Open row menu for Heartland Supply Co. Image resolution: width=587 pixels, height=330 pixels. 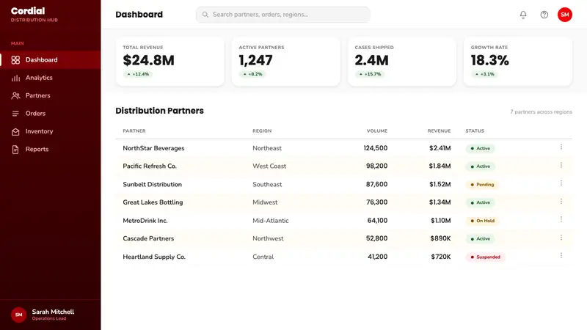click(561, 255)
